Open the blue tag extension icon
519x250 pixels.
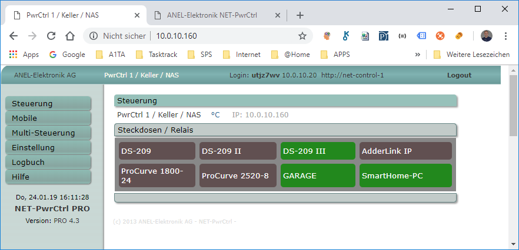tap(421, 36)
